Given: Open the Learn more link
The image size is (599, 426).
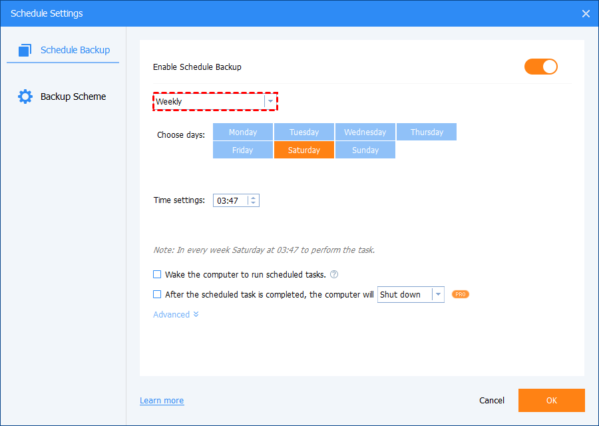Looking at the screenshot, I should click(162, 400).
